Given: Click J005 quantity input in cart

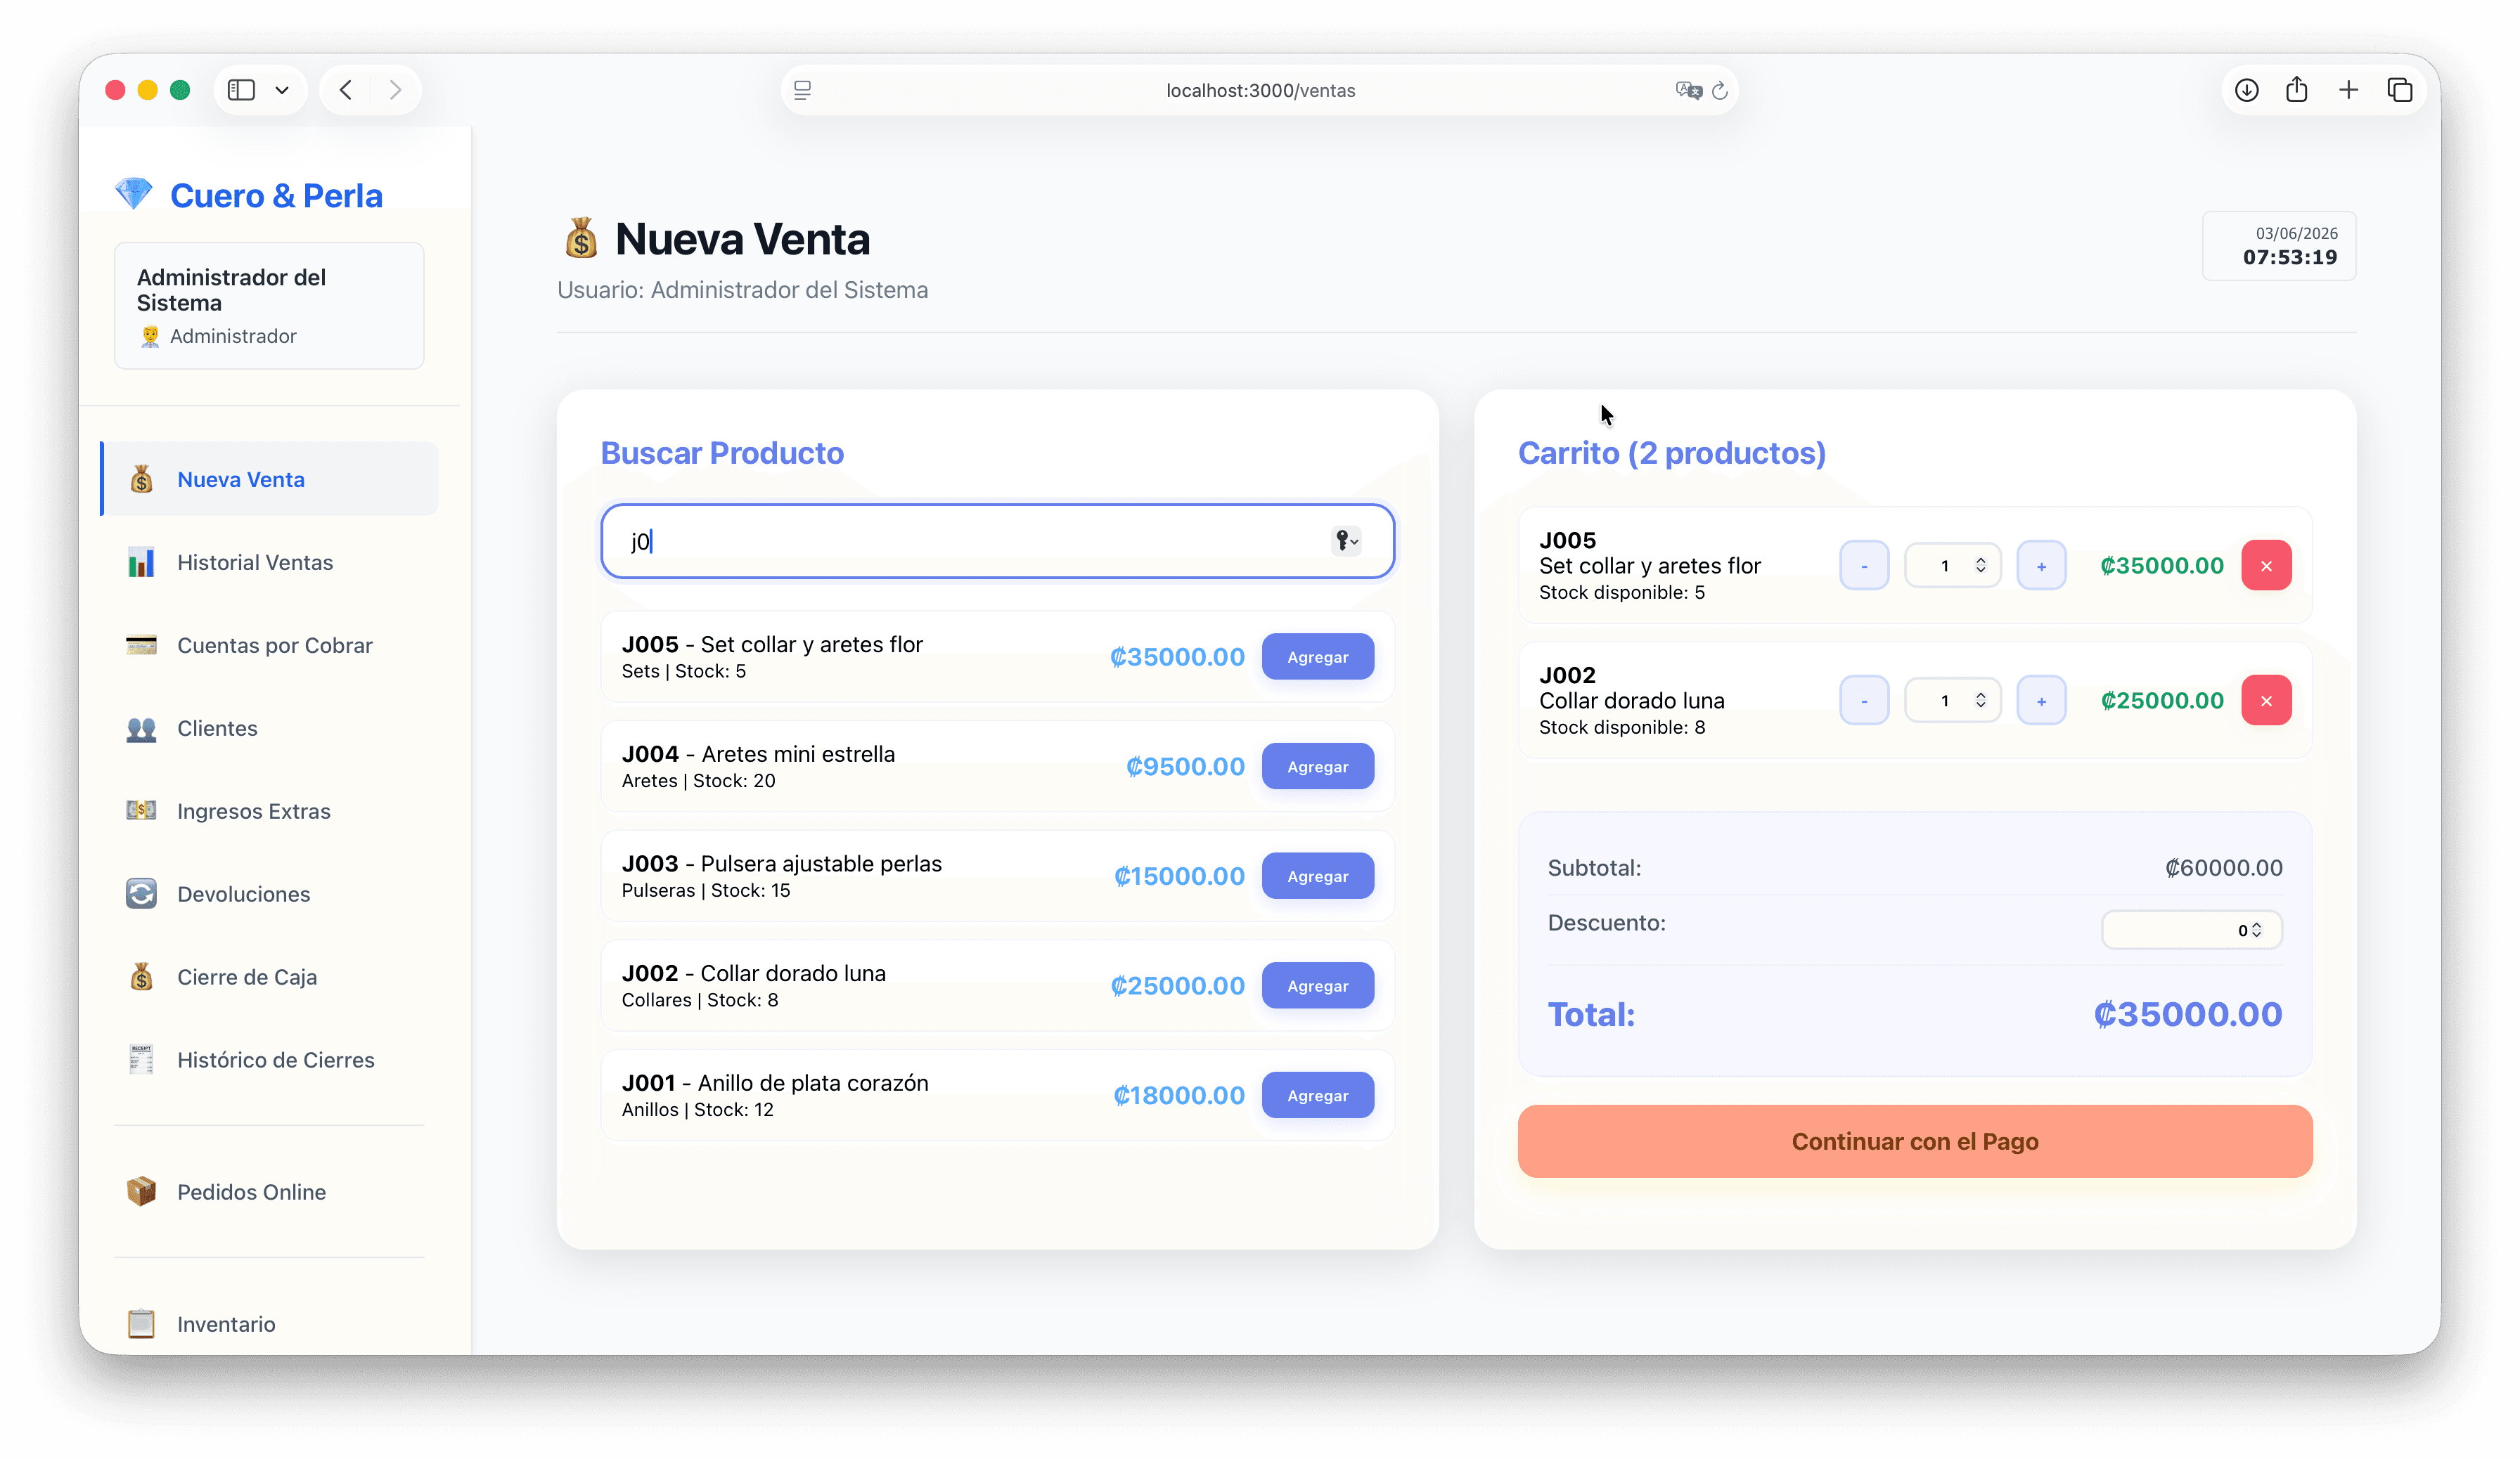Looking at the screenshot, I should click(x=1952, y=566).
